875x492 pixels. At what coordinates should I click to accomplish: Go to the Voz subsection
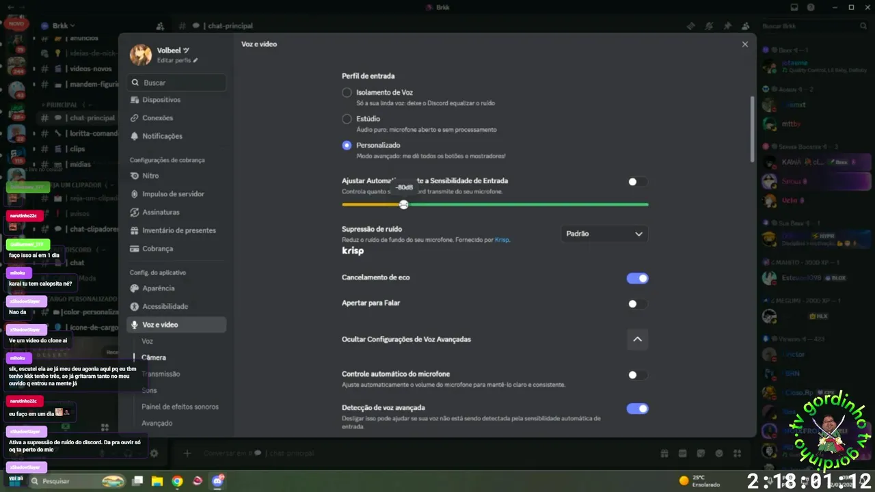147,341
